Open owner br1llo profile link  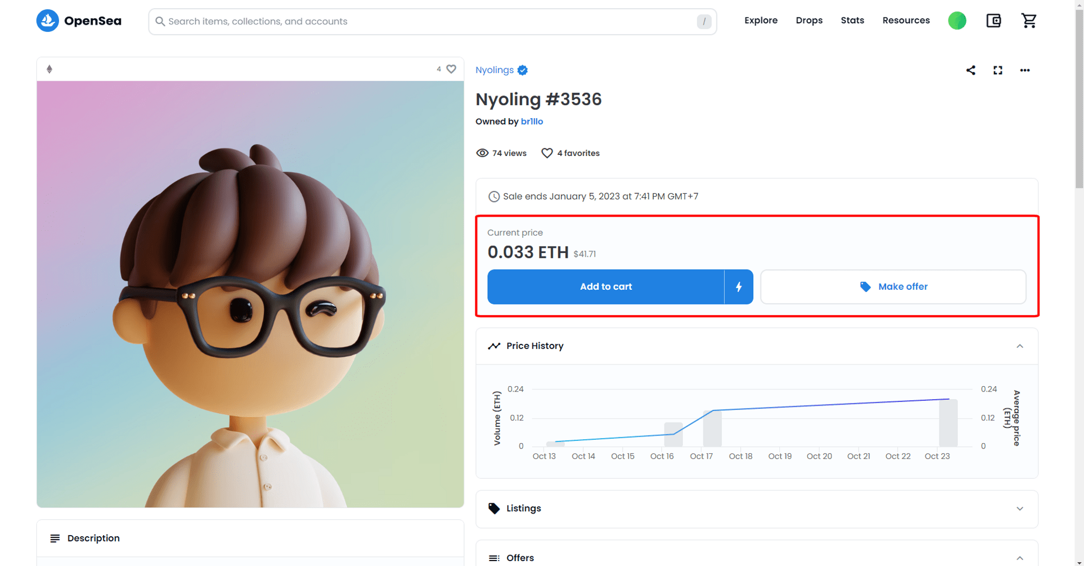pos(532,122)
